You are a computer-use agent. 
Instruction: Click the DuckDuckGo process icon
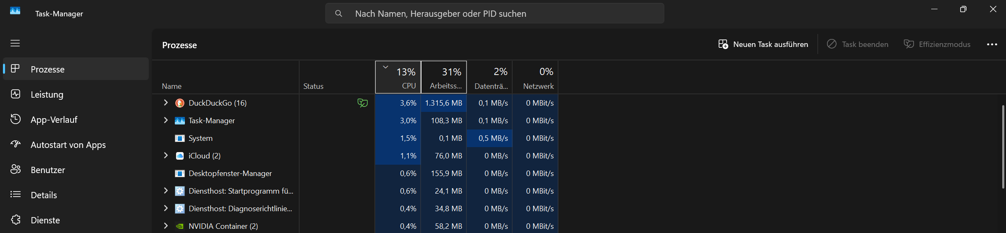(x=179, y=103)
